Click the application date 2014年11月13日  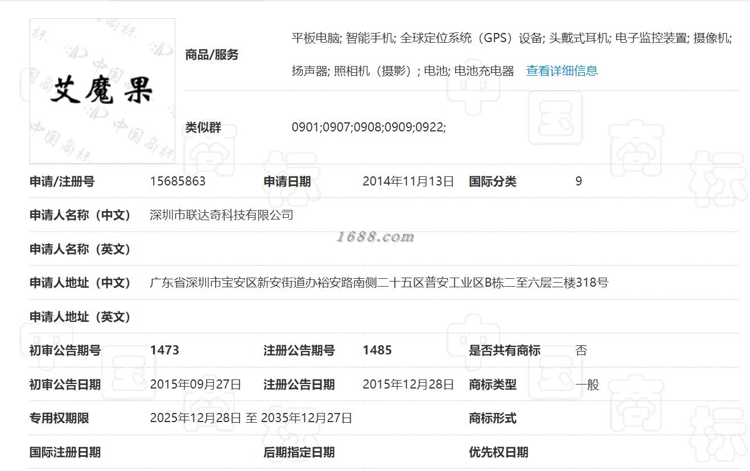coord(408,181)
